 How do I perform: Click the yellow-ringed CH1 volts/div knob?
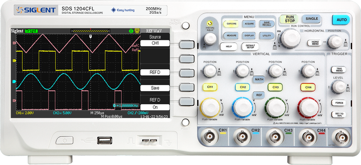(x=210, y=108)
